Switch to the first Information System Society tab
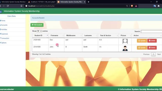The width and height of the screenshot is (162, 91). pyautogui.click(x=13, y=2)
